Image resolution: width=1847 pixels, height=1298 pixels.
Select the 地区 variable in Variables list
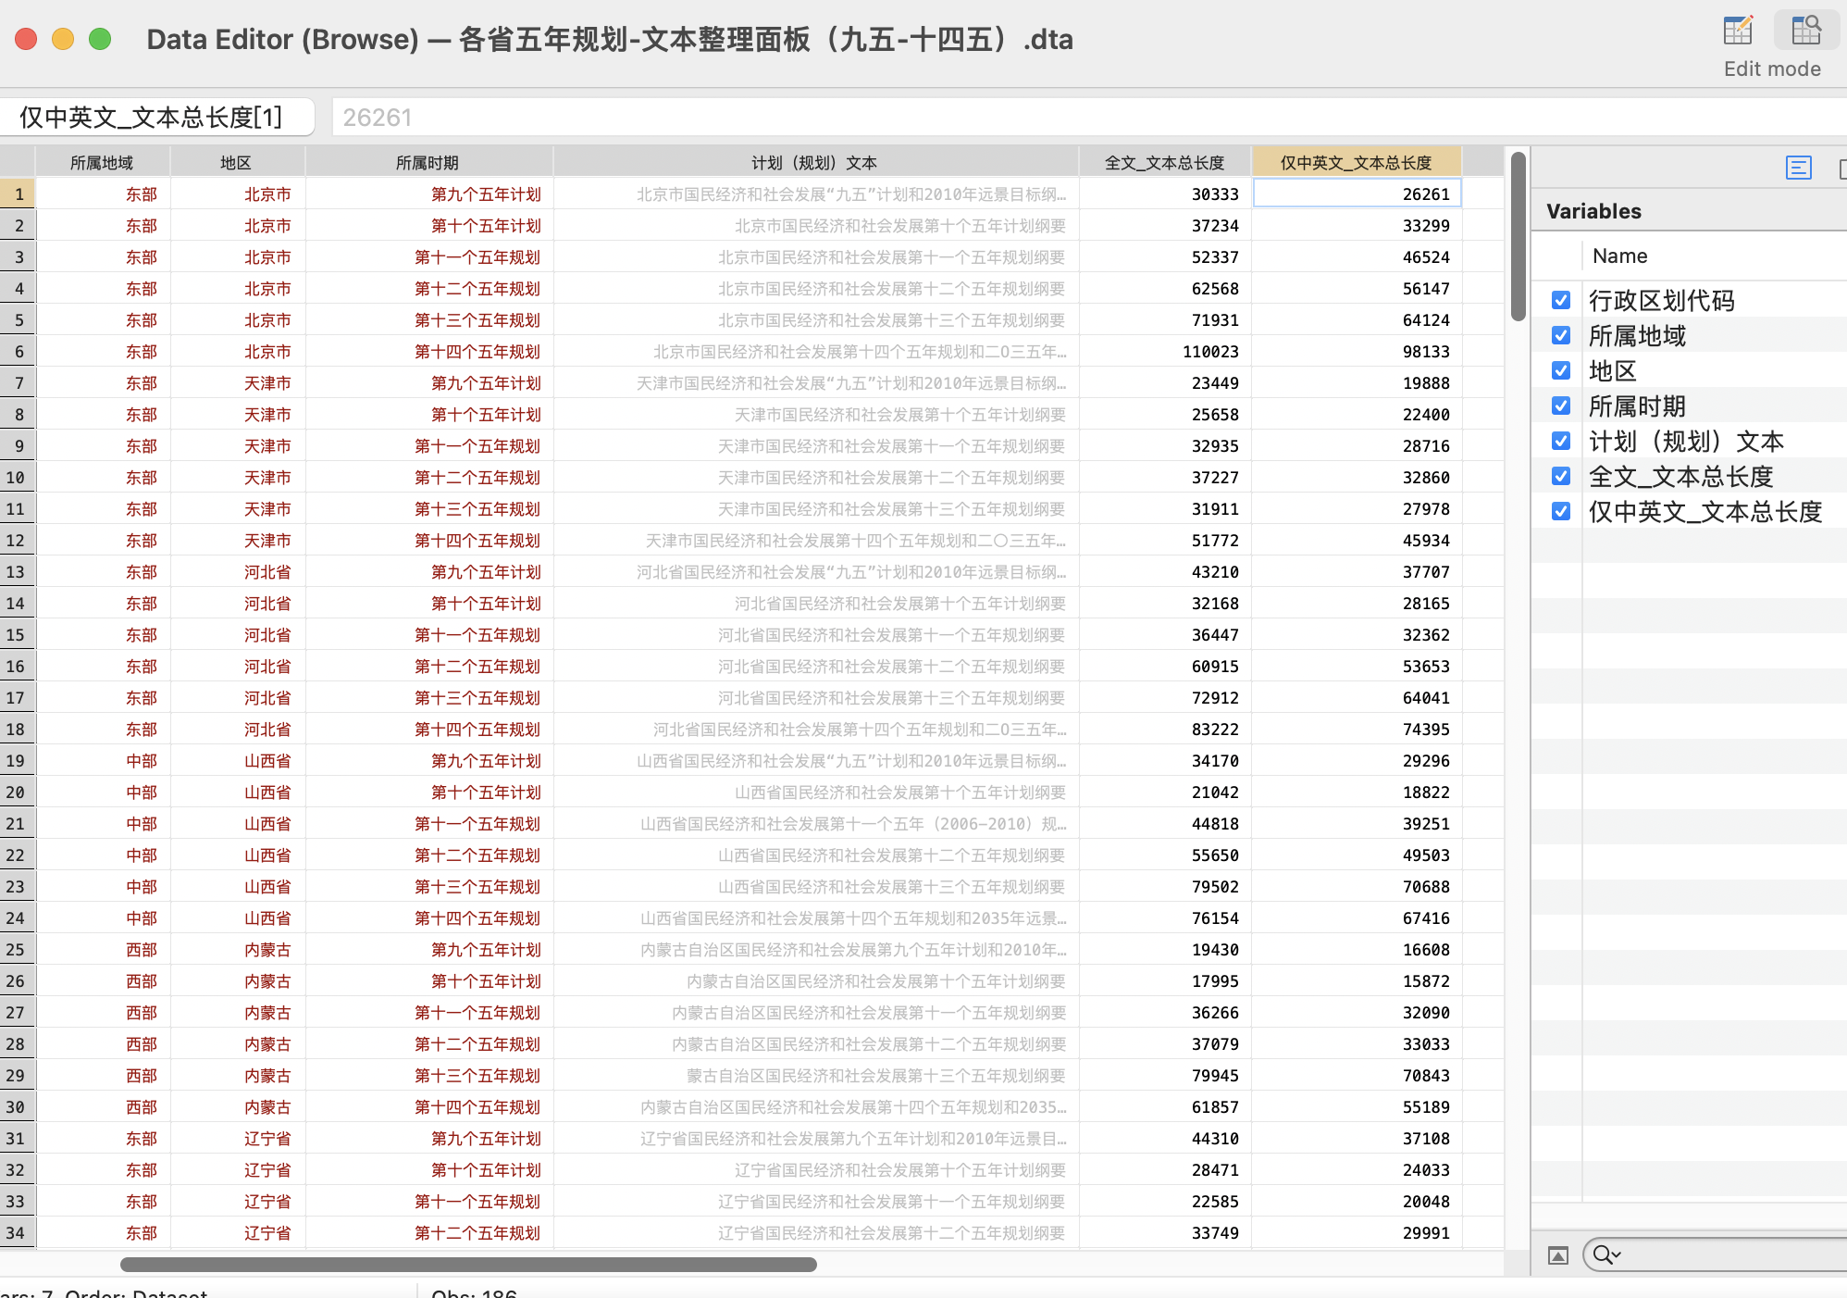pyautogui.click(x=1613, y=370)
